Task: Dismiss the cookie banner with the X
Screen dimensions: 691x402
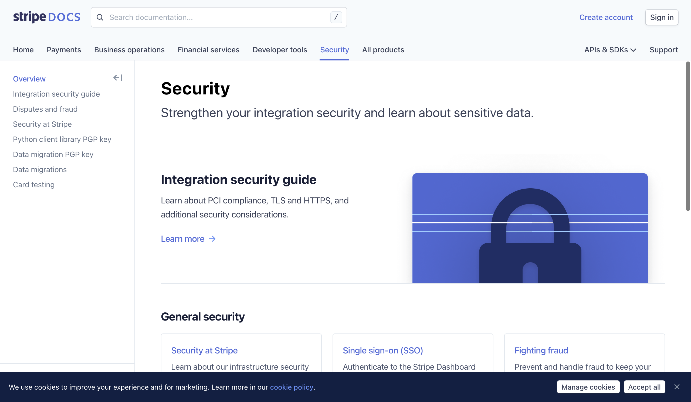Action: tap(677, 387)
